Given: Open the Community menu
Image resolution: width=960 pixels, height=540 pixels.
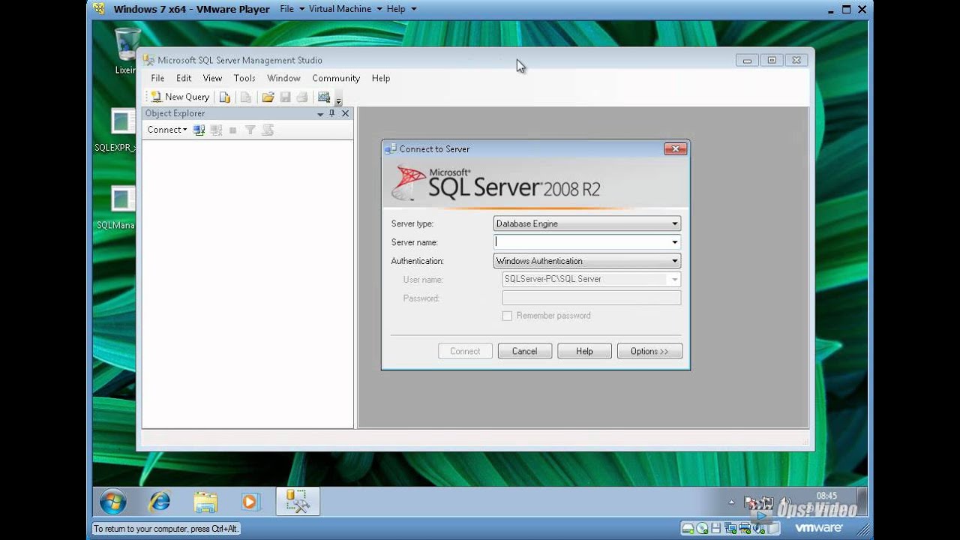Looking at the screenshot, I should tap(336, 78).
